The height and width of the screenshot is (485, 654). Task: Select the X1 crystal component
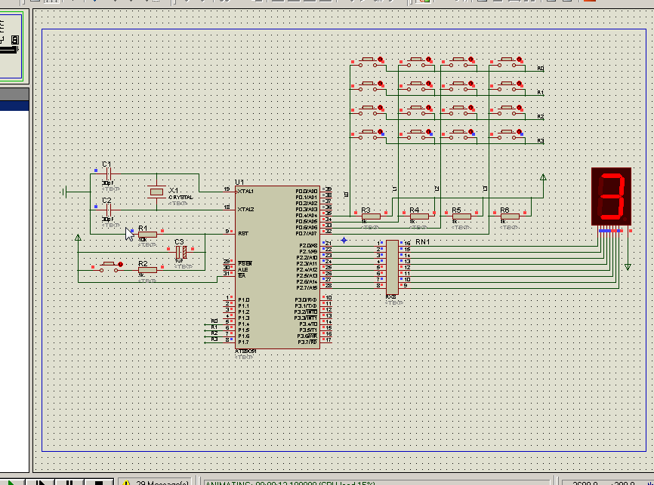[156, 192]
